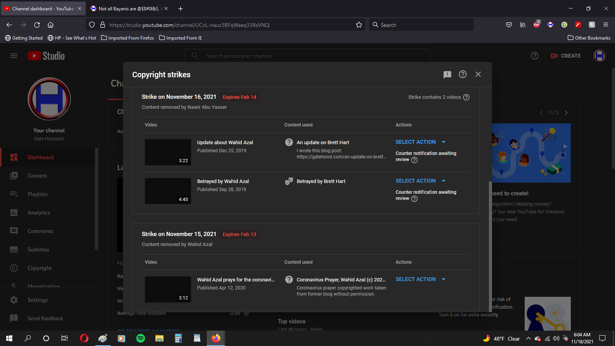This screenshot has height=346, width=615.
Task: Close the Copyright strikes dialog
Action: 478,74
